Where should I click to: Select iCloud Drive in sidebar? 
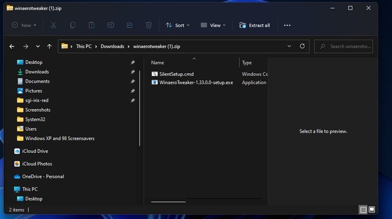click(x=35, y=151)
